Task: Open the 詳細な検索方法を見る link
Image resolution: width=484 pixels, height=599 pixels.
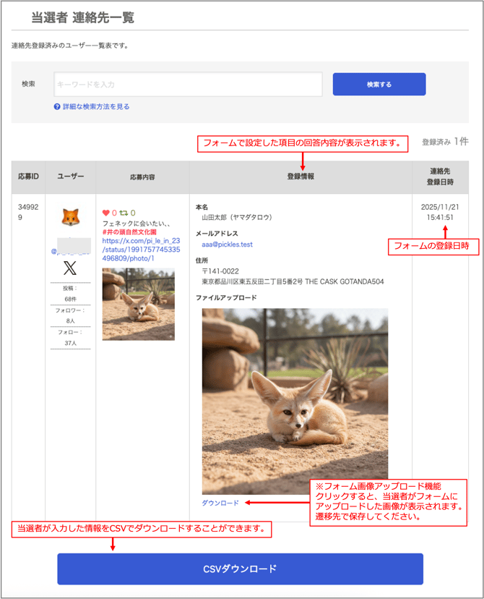Action: tap(96, 107)
